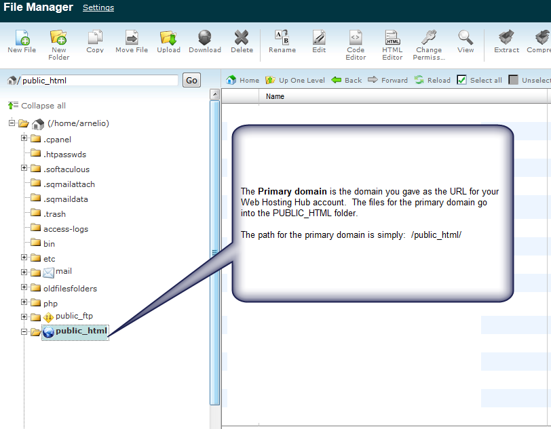Click the New File icon

click(x=22, y=38)
